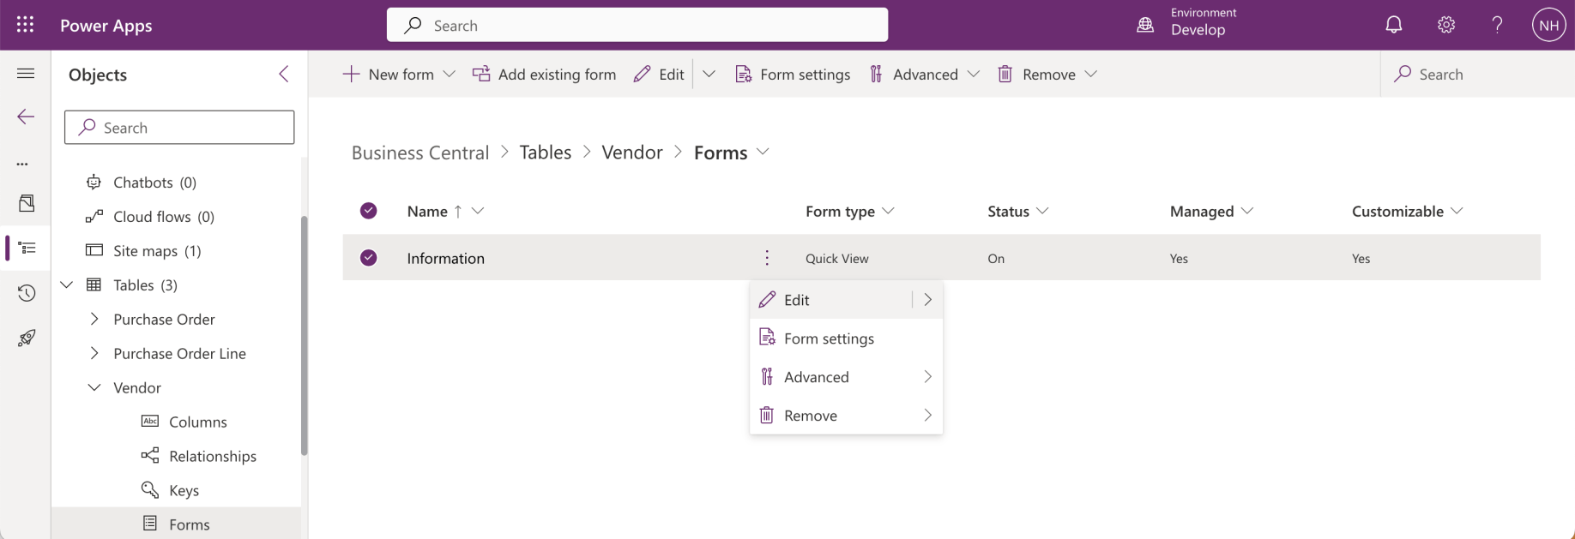Viewport: 1575px width, 539px height.
Task: Expand the Purchase Order tree node
Action: tap(94, 319)
